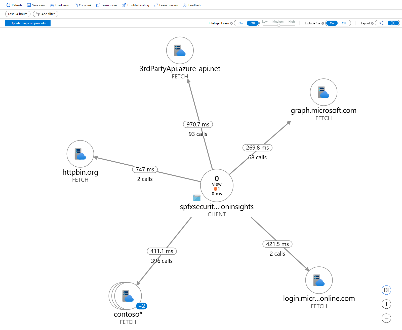Click the httpbin.org label
Image resolution: width=402 pixels, height=330 pixels.
(x=80, y=172)
